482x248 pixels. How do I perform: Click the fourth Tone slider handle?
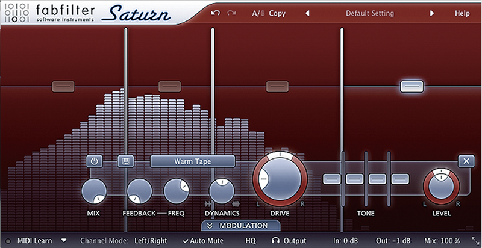[400, 179]
